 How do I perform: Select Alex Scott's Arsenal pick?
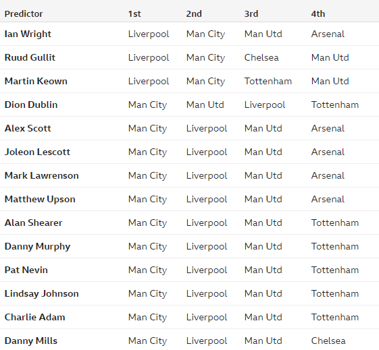pyautogui.click(x=328, y=128)
